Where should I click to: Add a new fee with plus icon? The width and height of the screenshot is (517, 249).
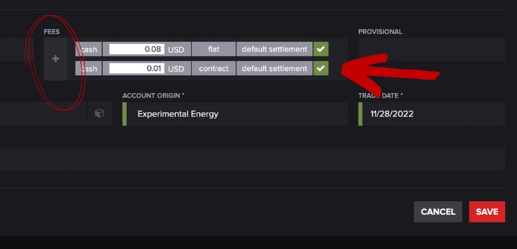pyautogui.click(x=55, y=59)
